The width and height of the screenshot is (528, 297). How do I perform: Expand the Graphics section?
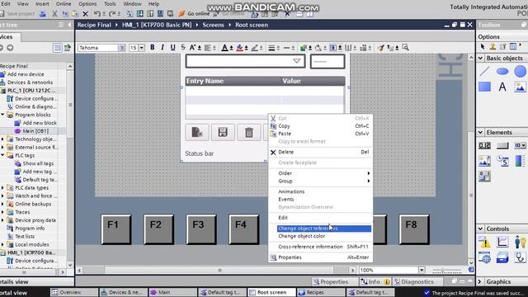[x=480, y=281]
